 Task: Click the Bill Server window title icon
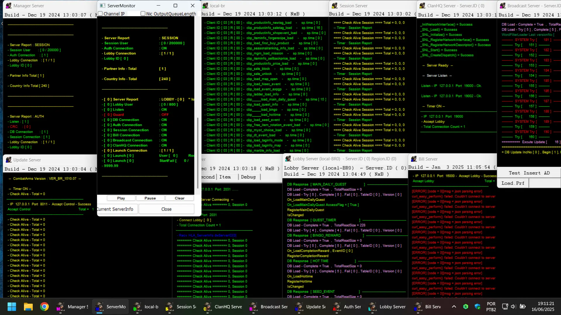pos(414,159)
